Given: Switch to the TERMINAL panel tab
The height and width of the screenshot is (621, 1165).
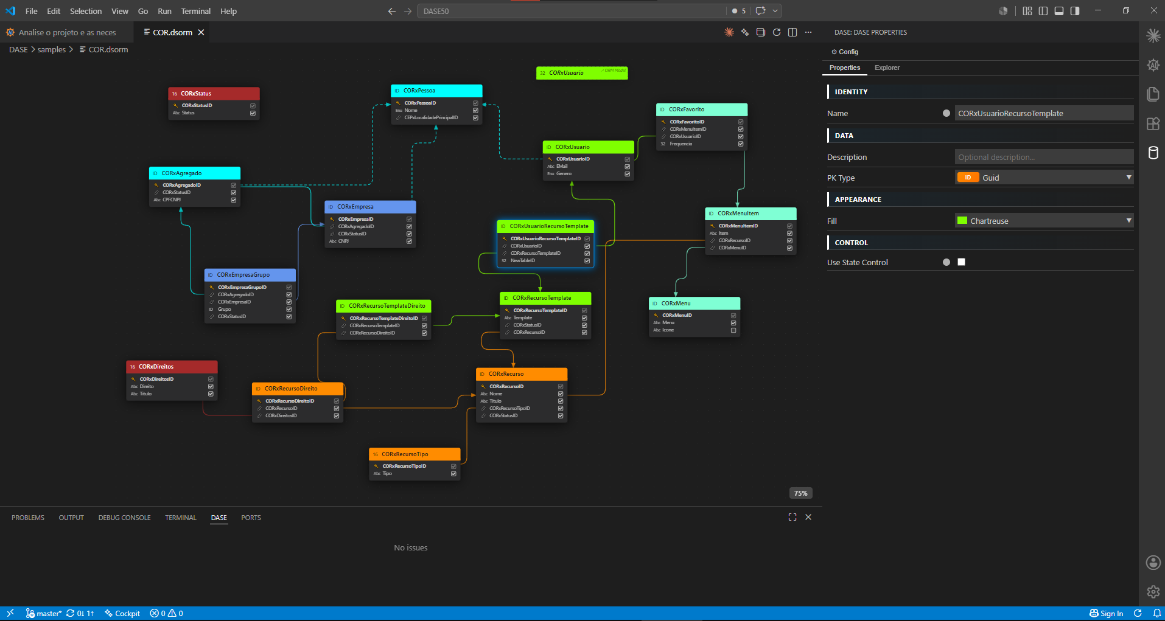Looking at the screenshot, I should tap(181, 518).
